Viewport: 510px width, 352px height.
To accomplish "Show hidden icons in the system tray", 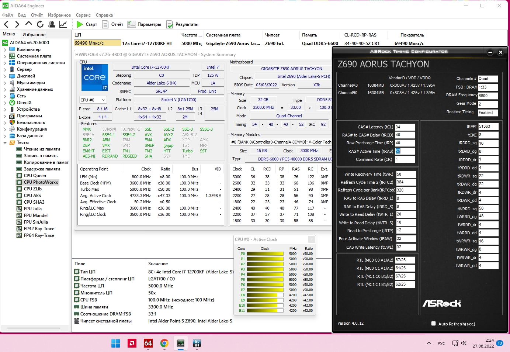I will (x=429, y=343).
